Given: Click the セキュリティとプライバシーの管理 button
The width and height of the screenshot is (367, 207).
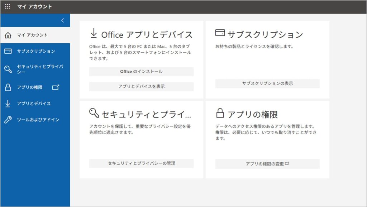Looking at the screenshot, I should 141,164.
